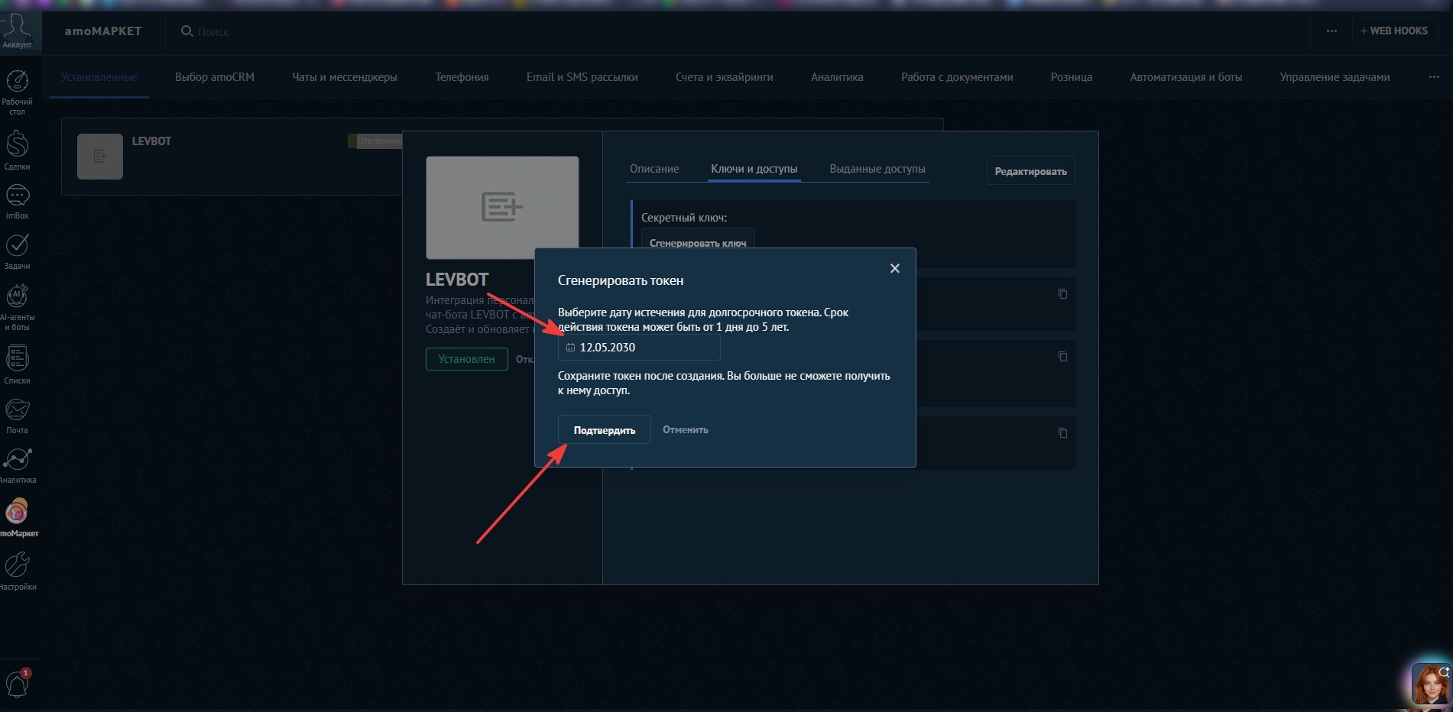Open the Чаты и мессенджеры tab

[345, 77]
